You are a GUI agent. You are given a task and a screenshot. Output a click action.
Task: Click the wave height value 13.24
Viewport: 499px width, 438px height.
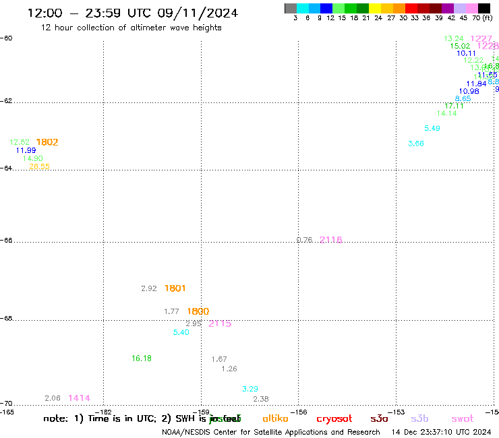pyautogui.click(x=454, y=38)
